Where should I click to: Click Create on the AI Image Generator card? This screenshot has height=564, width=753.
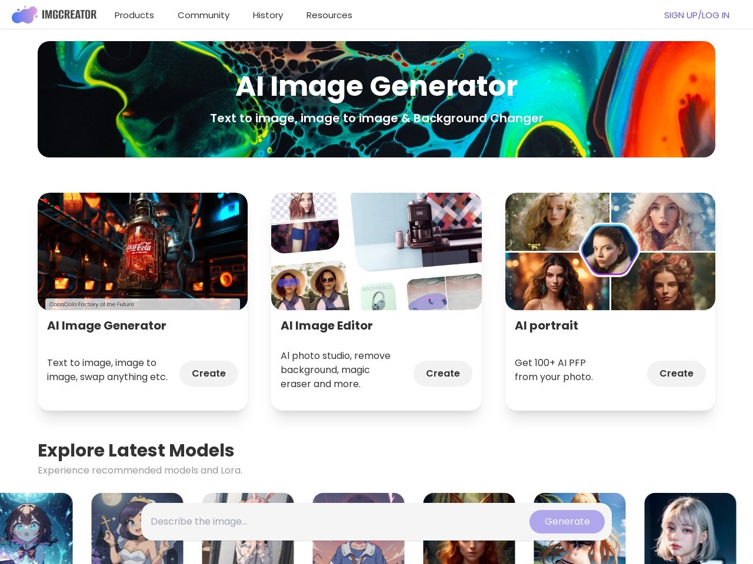point(209,374)
